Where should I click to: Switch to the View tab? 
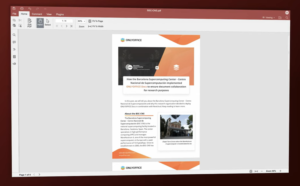click(x=49, y=14)
